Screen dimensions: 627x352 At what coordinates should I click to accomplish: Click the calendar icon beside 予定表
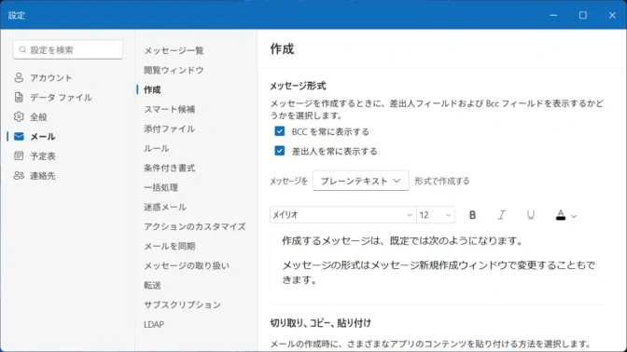click(19, 156)
